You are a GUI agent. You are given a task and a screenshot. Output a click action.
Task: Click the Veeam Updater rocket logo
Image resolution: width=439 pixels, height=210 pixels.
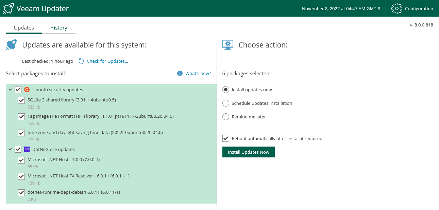(x=8, y=8)
